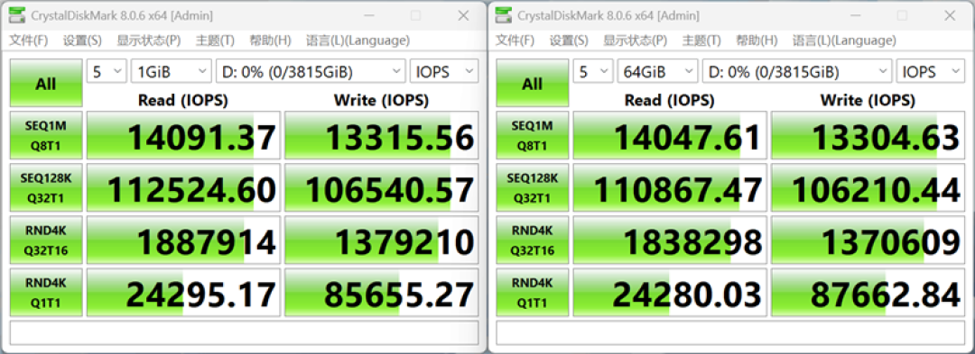The image size is (975, 354).
Task: Open 帮助(H) menu in right window
Action: pyautogui.click(x=757, y=41)
